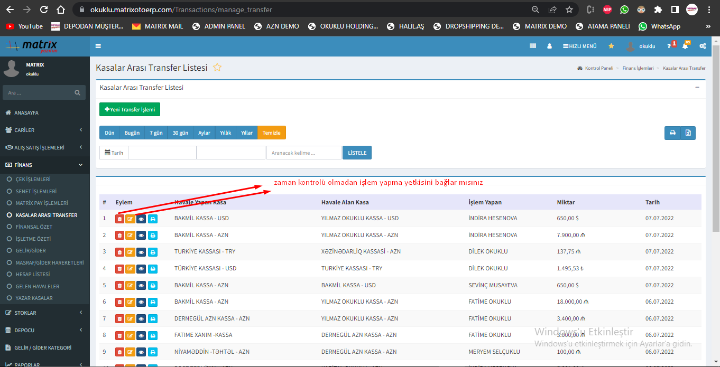The width and height of the screenshot is (720, 367).
Task: Show row 6 details with eye icon
Action: (x=142, y=302)
